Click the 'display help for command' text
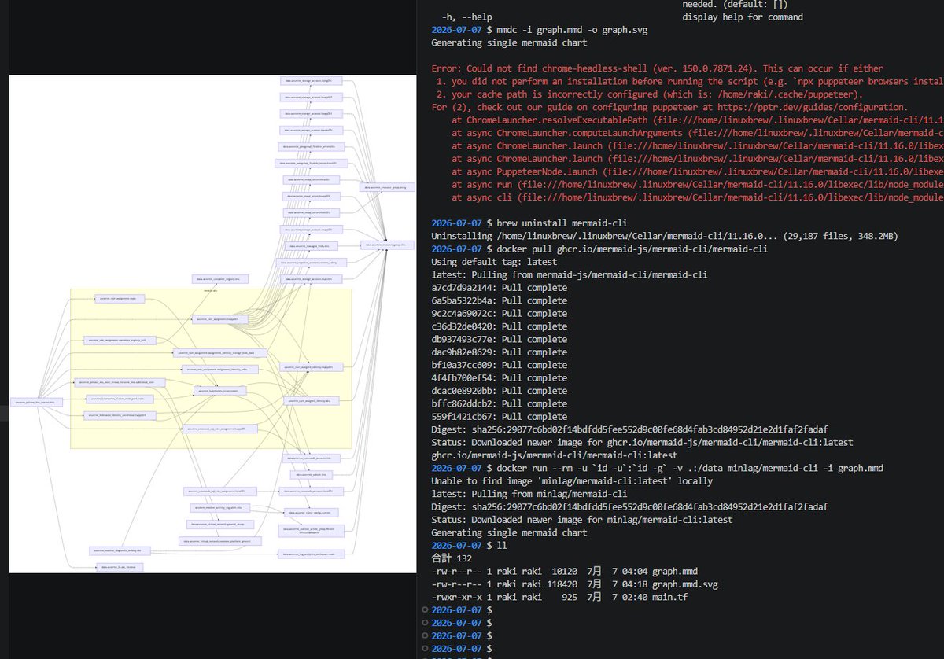The width and height of the screenshot is (944, 659). [743, 17]
